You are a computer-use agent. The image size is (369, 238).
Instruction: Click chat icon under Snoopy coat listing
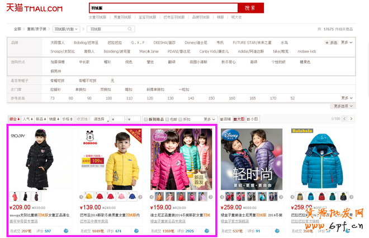click(x=65, y=231)
